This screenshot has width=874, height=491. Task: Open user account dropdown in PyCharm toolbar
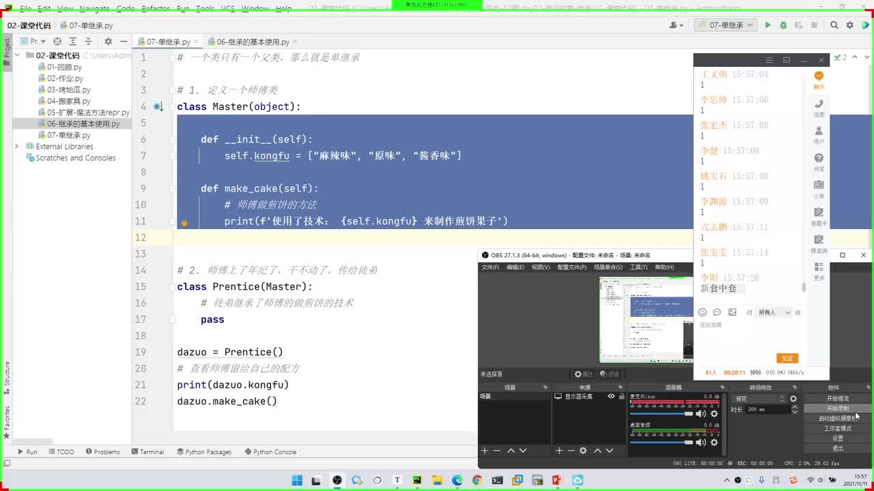point(676,25)
